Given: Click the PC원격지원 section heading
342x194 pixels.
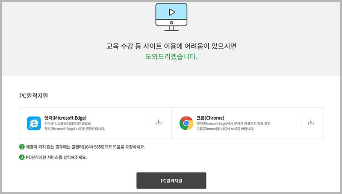Looking at the screenshot, I should tap(37, 95).
